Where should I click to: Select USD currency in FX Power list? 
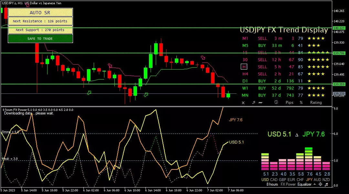(265, 179)
